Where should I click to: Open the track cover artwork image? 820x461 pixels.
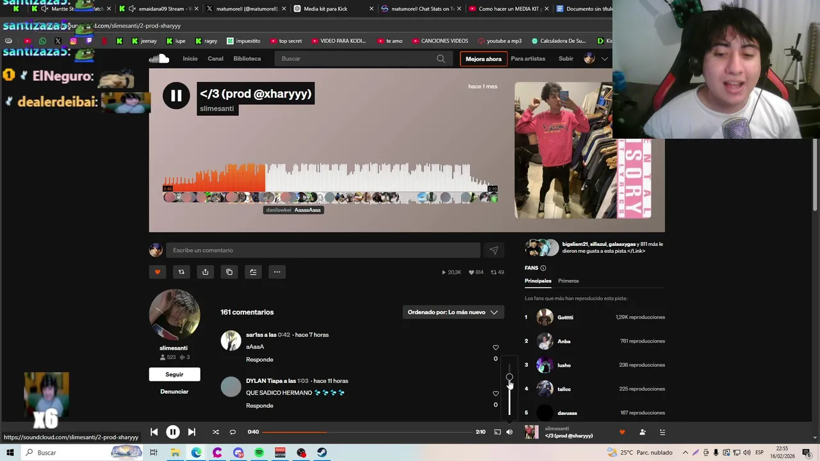583,150
